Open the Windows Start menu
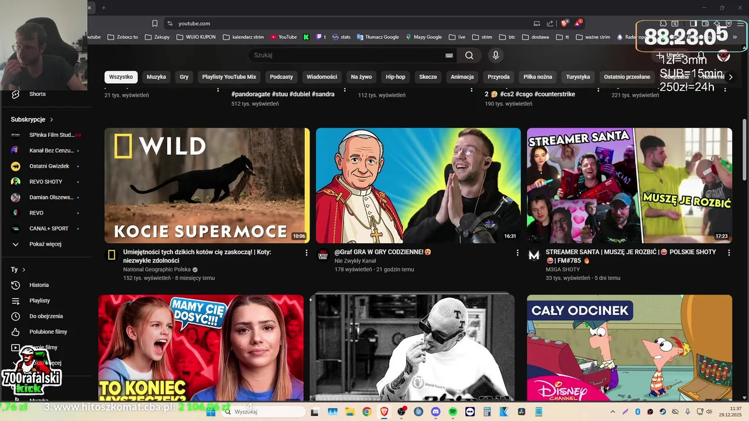The height and width of the screenshot is (421, 749). (x=211, y=412)
